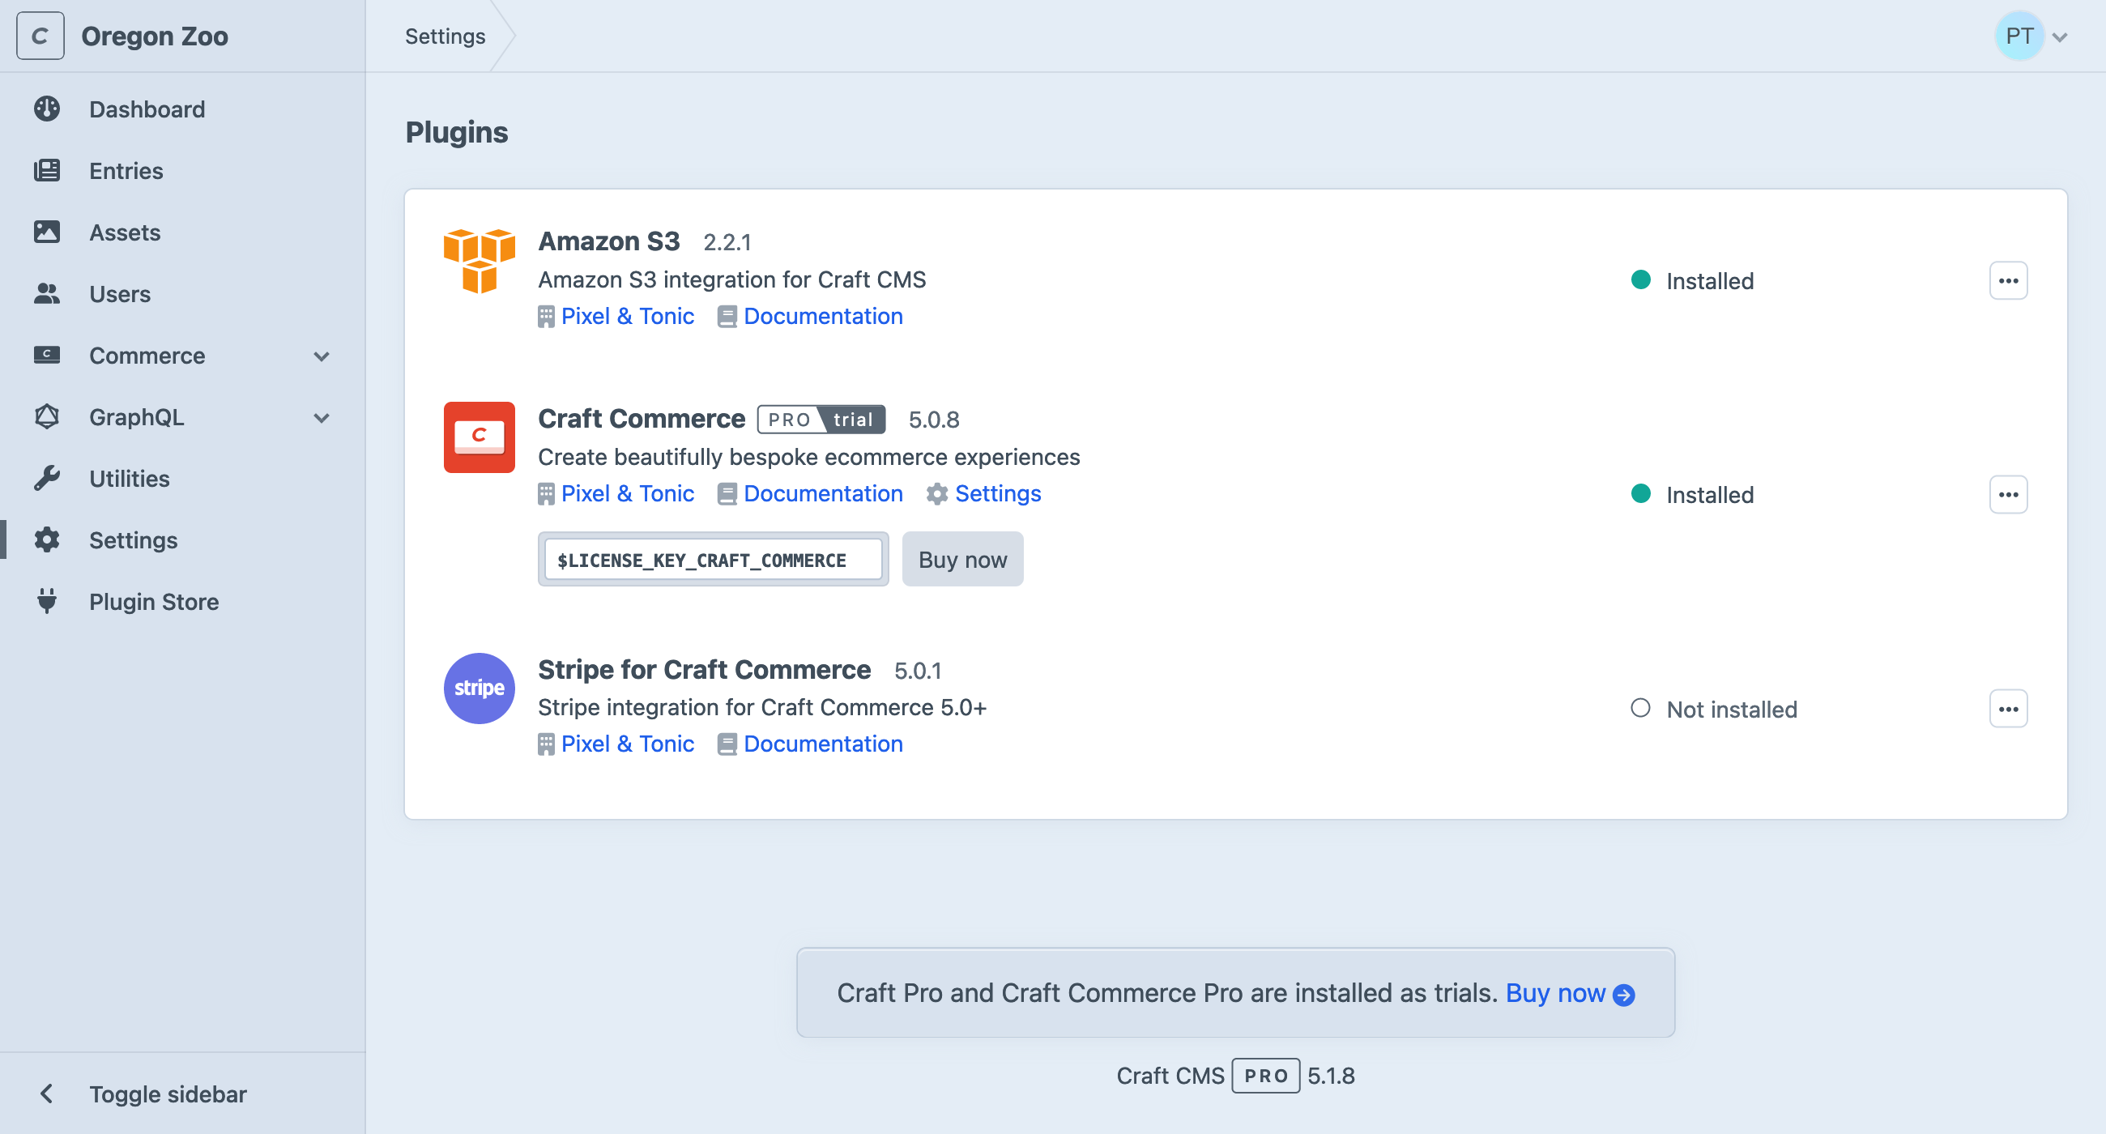Open Plugin Store via the plug icon
Viewport: 2106px width, 1134px height.
48,602
